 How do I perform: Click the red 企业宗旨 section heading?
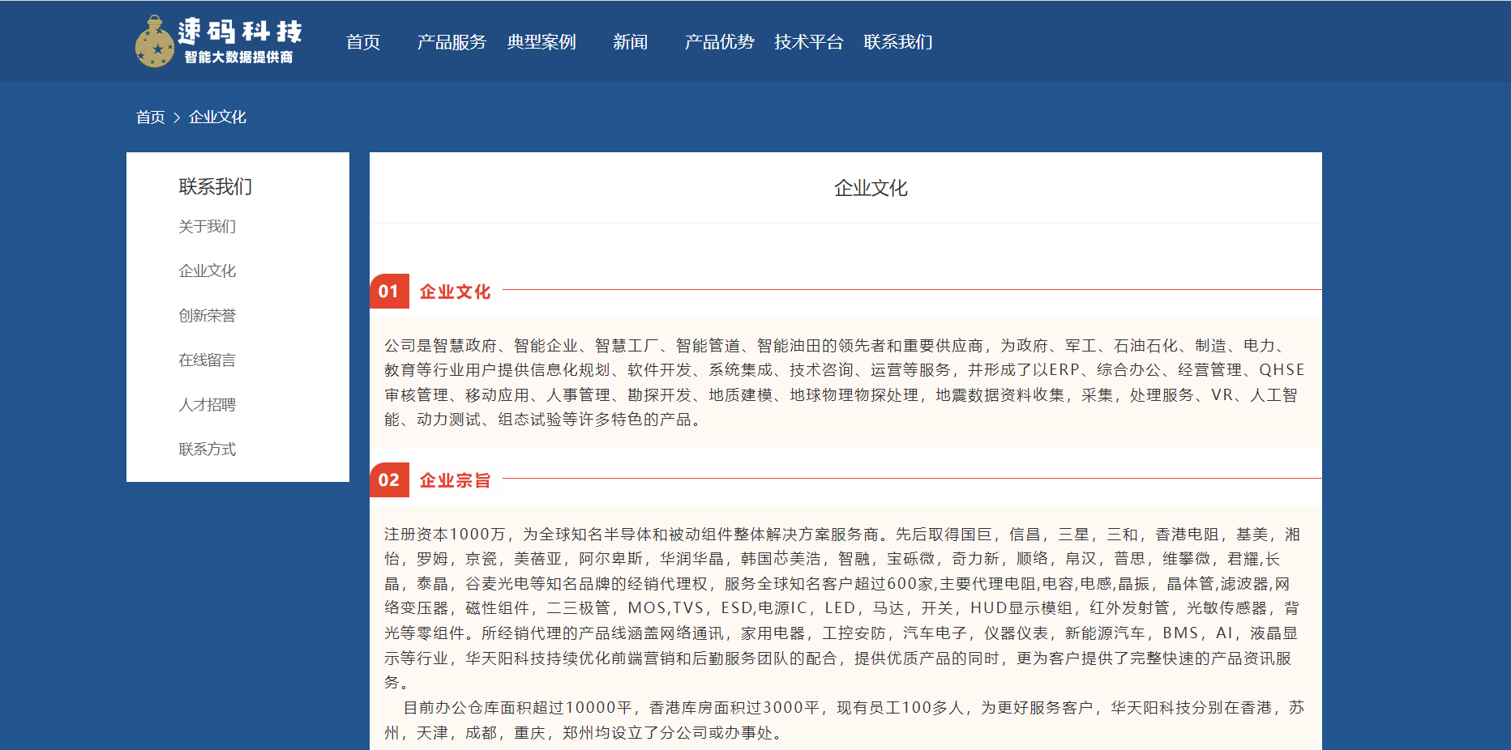(x=455, y=480)
